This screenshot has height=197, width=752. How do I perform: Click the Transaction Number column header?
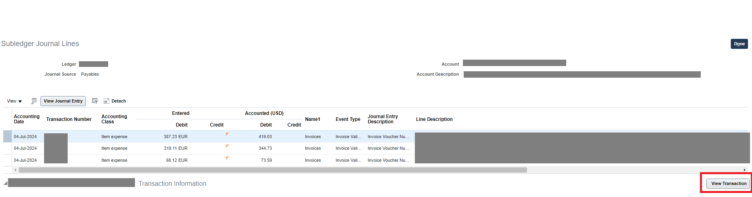[69, 119]
